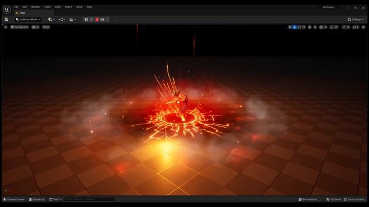Open the Cmd console type dropdown

pos(55,200)
